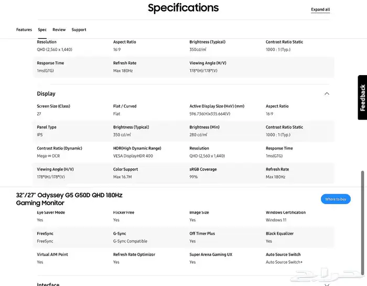Click the G-Sync Compatible value text
Screen dimensions: 367x286
(x=130, y=241)
